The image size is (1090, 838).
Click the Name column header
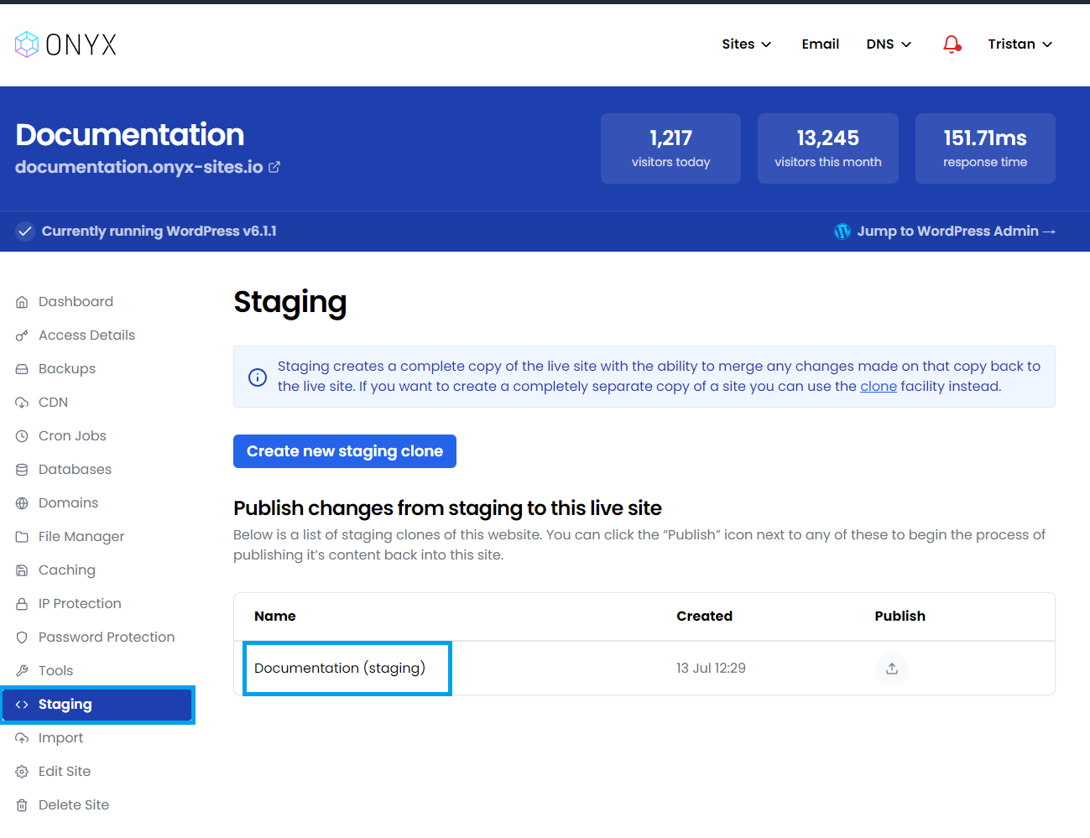(275, 616)
